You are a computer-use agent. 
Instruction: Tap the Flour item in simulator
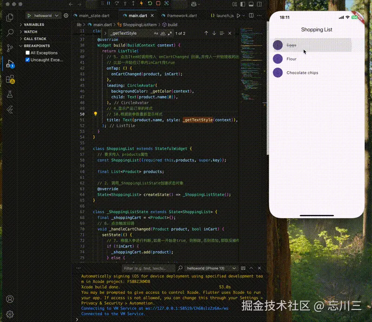317,59
